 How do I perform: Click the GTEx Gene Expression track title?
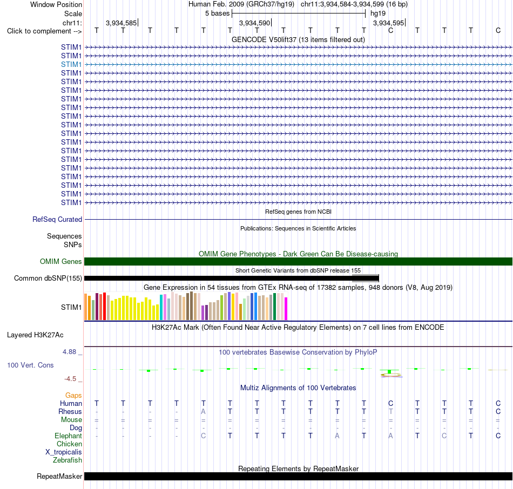click(298, 288)
